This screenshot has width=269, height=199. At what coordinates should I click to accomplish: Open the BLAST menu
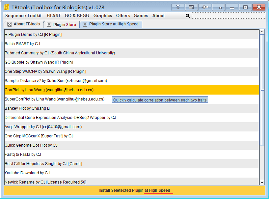[x=54, y=15]
